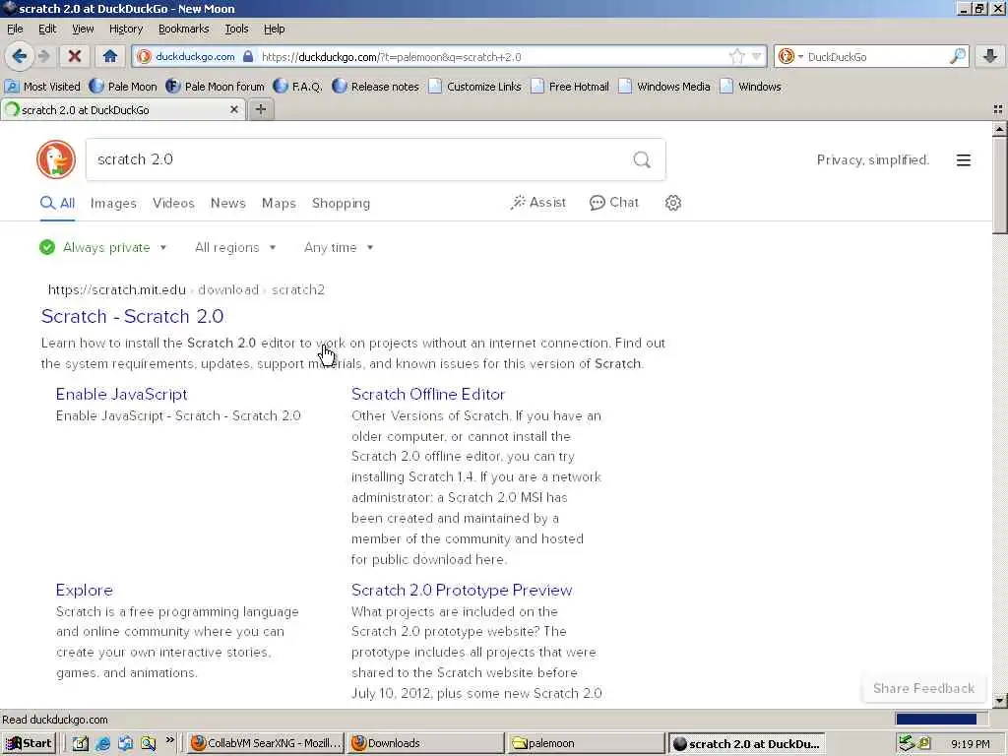Viewport: 1008px width, 756px height.
Task: Open the search engine selector dropdown
Action: point(790,56)
